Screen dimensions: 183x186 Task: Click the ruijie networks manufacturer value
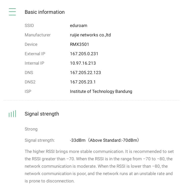90,35
